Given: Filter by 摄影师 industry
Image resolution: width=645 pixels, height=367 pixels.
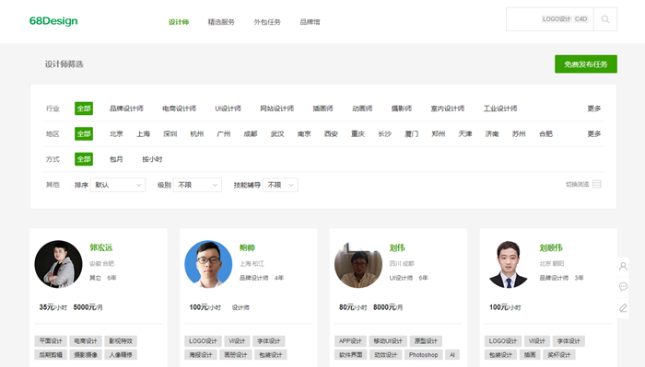Looking at the screenshot, I should tap(402, 109).
